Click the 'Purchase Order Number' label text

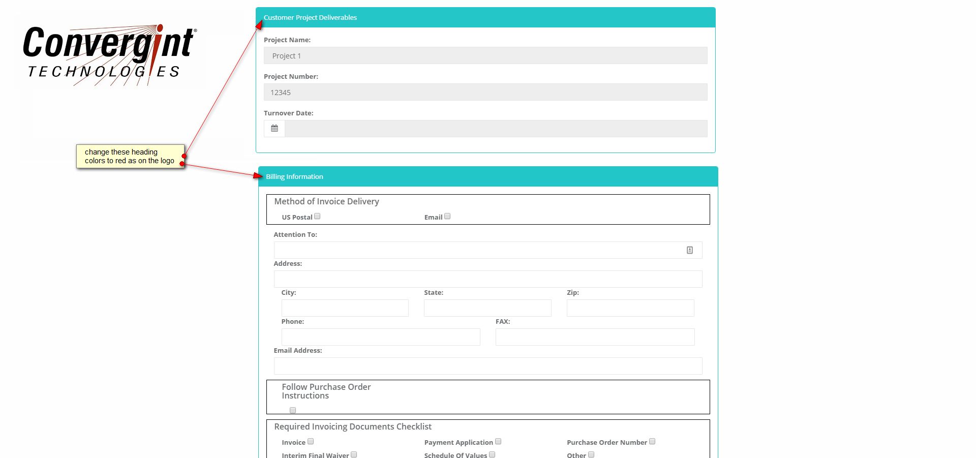click(x=607, y=442)
